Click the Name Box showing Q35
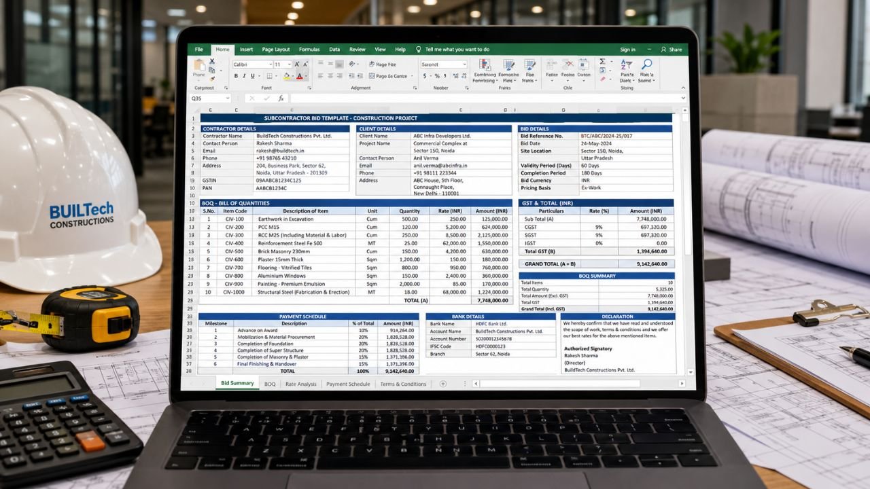Image resolution: width=870 pixels, height=489 pixels. point(210,98)
